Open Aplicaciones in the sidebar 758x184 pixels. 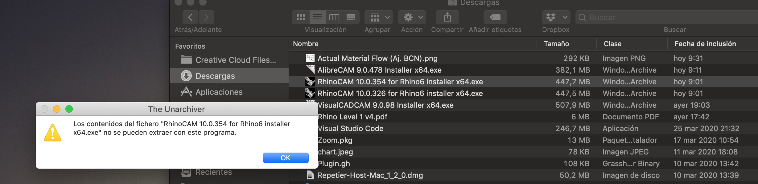[229, 92]
